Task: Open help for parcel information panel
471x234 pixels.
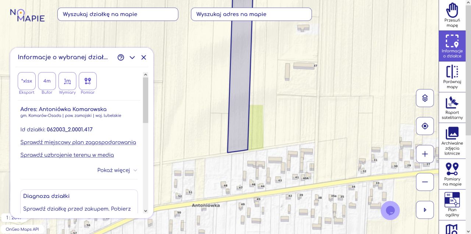Action: point(121,57)
